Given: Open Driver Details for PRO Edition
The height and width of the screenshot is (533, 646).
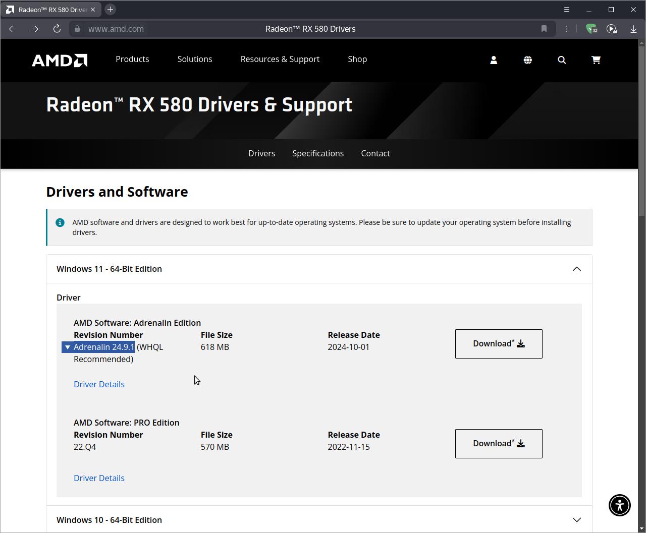Looking at the screenshot, I should tap(99, 478).
